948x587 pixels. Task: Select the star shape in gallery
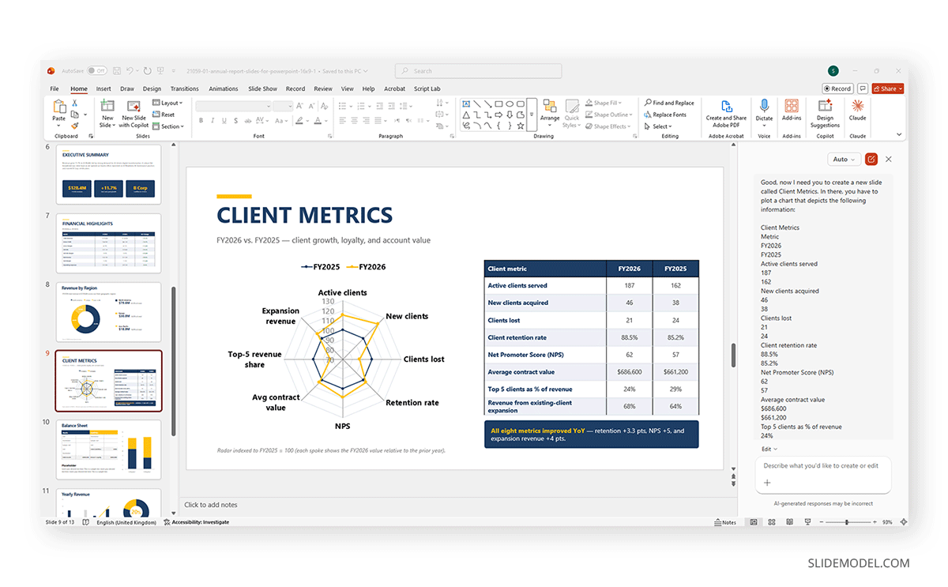click(521, 125)
